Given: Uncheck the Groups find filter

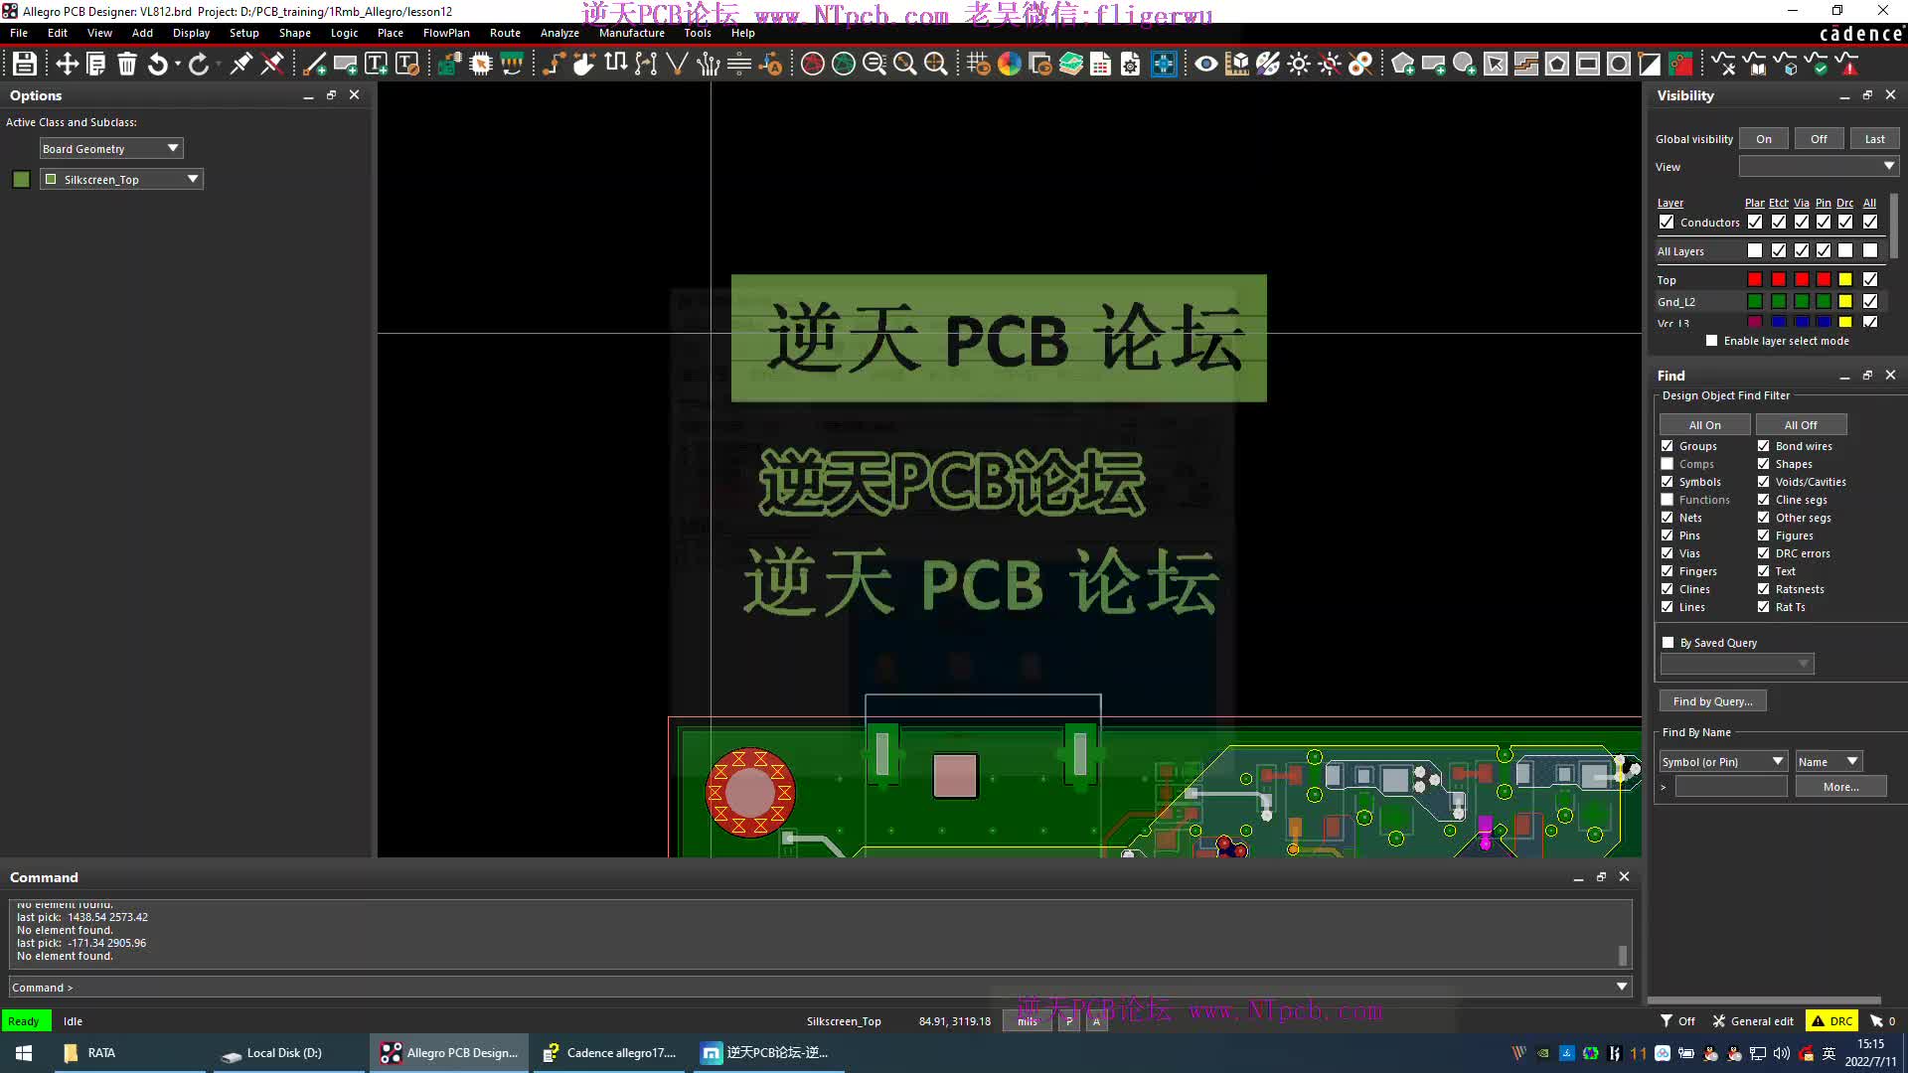Looking at the screenshot, I should (1668, 446).
